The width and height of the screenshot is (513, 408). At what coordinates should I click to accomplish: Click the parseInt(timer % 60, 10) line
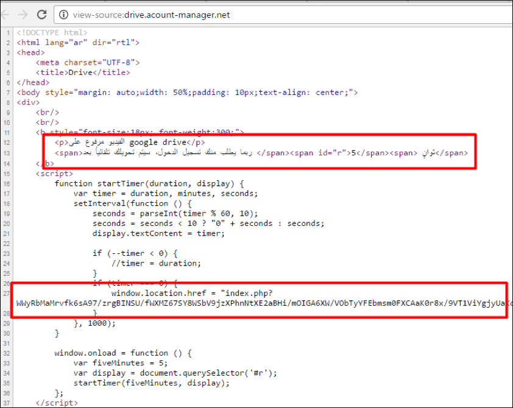(x=175, y=214)
